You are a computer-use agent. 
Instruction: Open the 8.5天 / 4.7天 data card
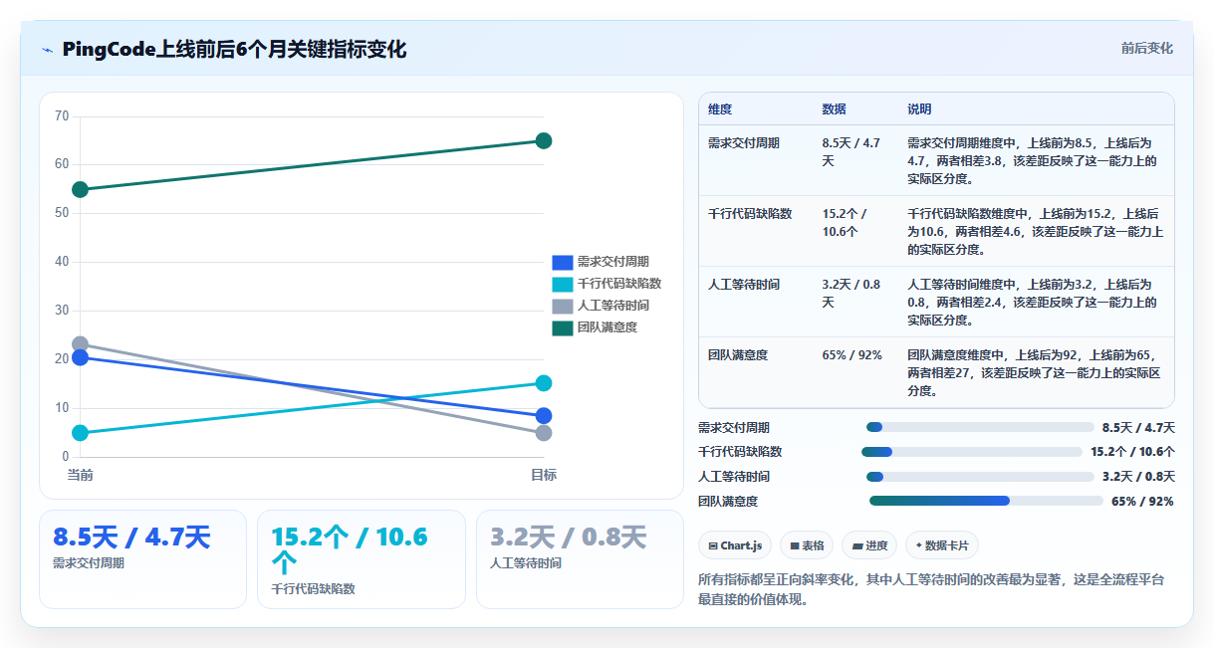pyautogui.click(x=142, y=558)
